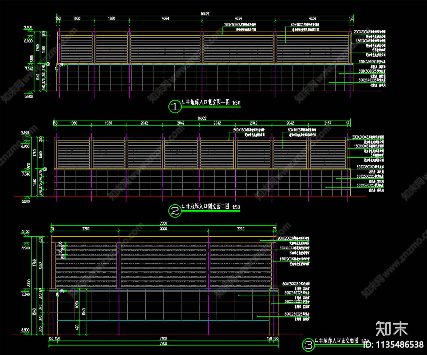Click the circled number 2 drawing marker
427x355 pixels.
175,211
